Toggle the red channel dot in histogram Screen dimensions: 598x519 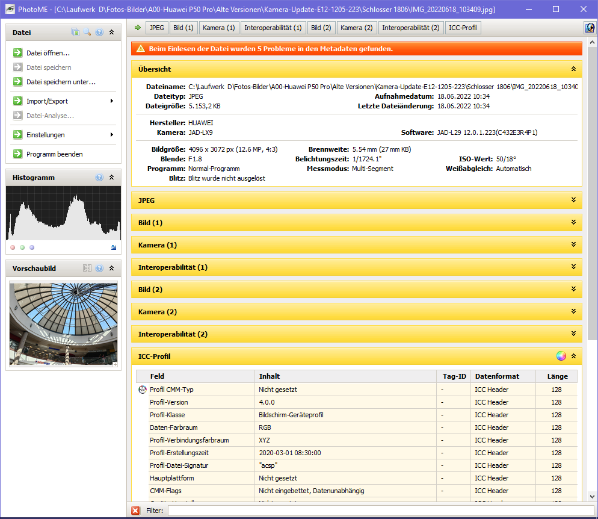(13, 247)
